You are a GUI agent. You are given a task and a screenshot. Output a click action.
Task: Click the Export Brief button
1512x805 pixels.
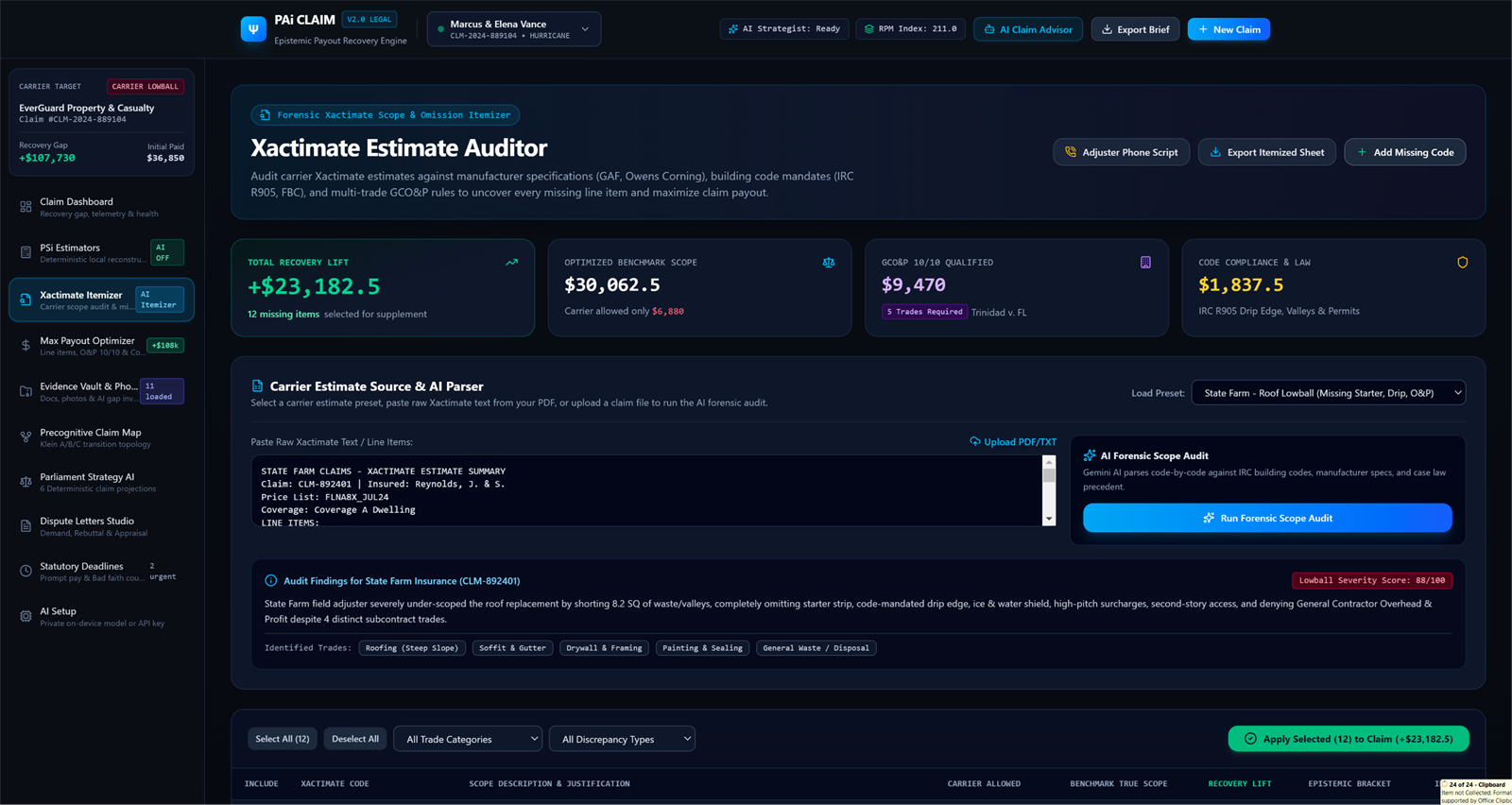[1135, 29]
